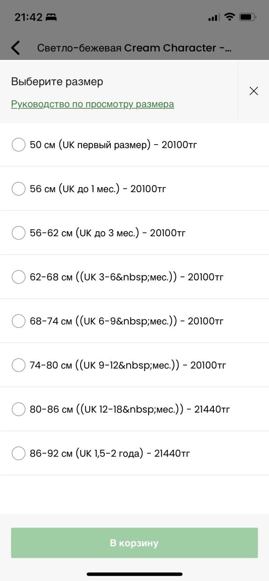This screenshot has width=269, height=581.
Task: Tap the Светло-бежевая Cream Character title
Action: click(x=134, y=48)
